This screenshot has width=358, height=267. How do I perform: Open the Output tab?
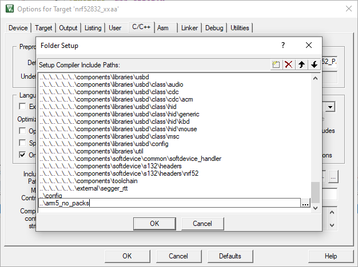tap(68, 28)
